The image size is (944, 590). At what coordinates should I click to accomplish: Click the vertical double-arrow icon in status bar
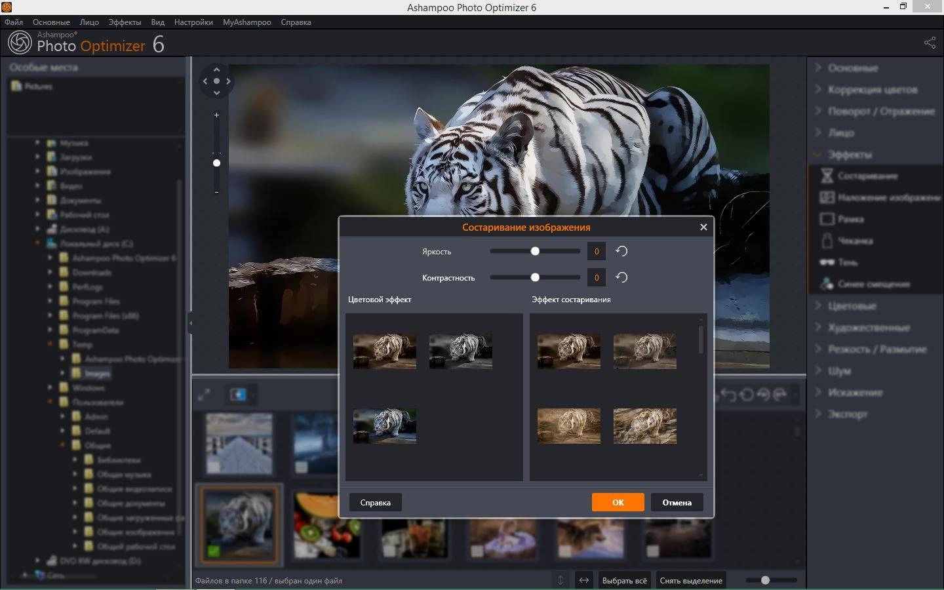560,580
